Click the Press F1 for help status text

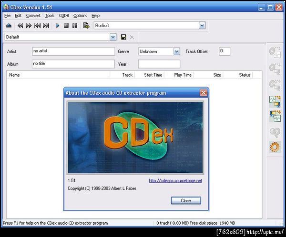tap(55, 223)
